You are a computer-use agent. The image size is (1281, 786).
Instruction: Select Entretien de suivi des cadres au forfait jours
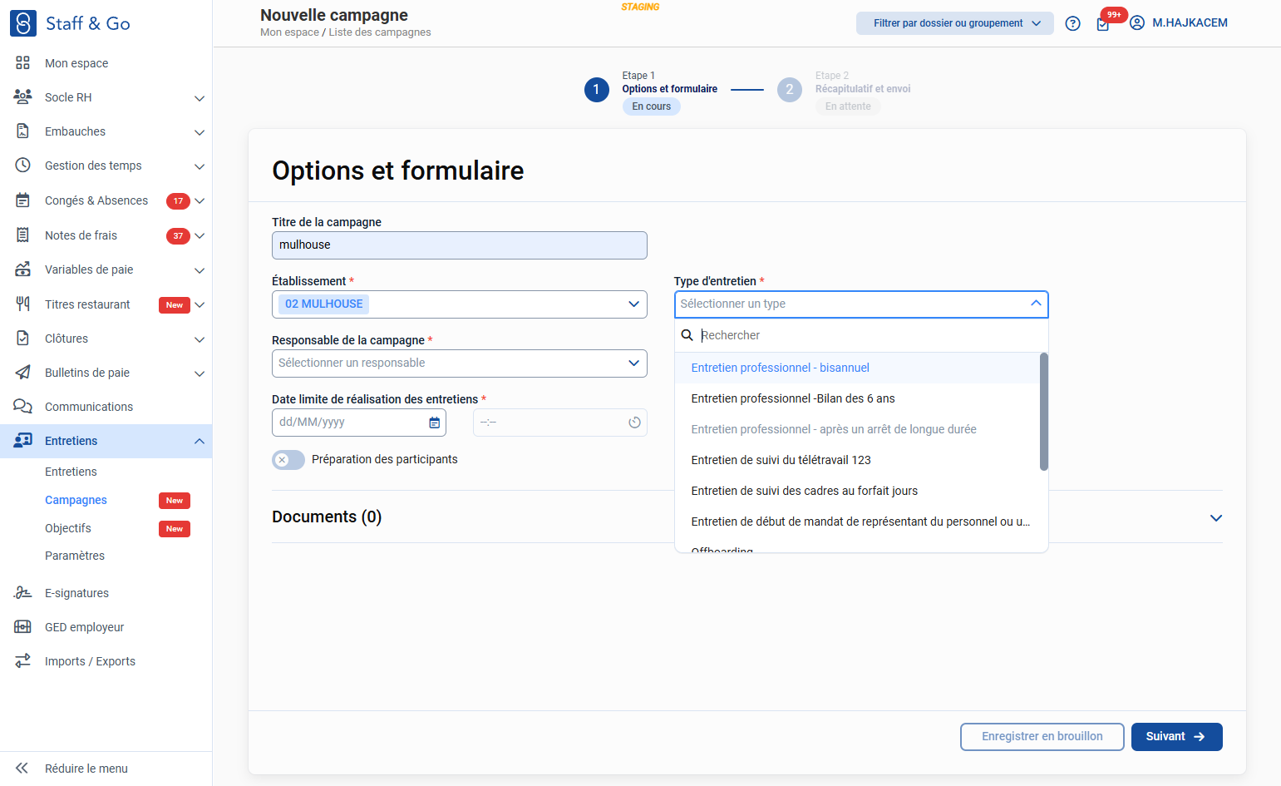857,491
